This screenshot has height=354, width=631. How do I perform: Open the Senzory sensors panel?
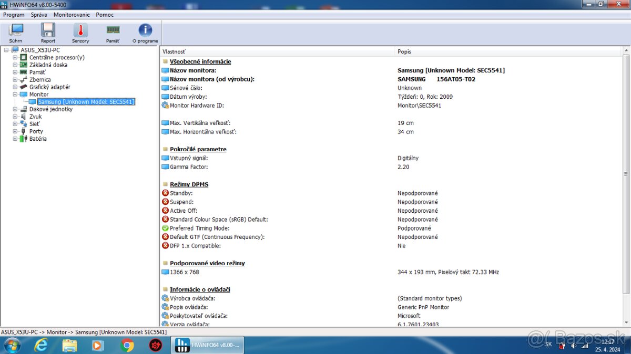[x=80, y=32]
